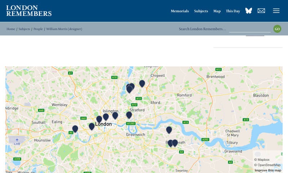The width and height of the screenshot is (288, 173).
Task: Click the Ealing map label
Action: pyautogui.click(x=57, y=122)
